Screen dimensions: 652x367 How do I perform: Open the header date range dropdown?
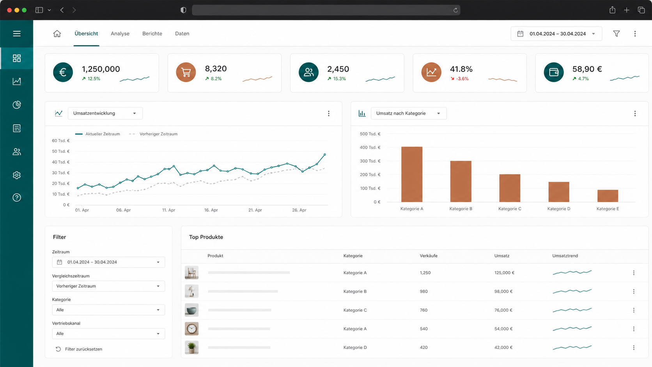pos(556,34)
